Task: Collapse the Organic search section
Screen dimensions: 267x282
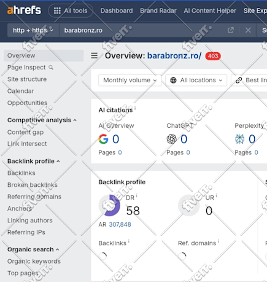Action: point(33,249)
